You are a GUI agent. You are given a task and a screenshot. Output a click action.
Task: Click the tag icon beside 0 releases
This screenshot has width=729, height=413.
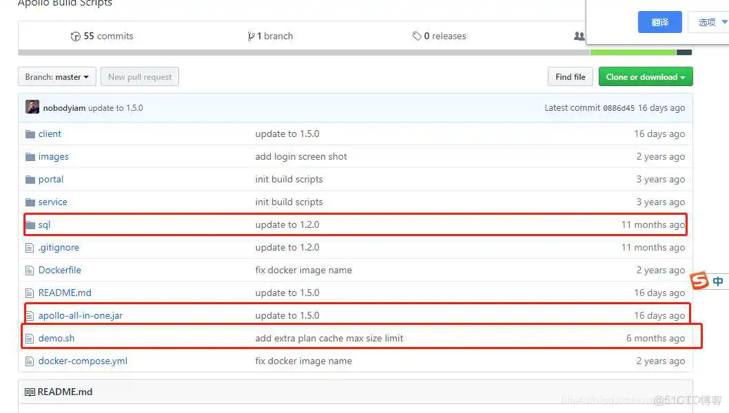click(416, 36)
